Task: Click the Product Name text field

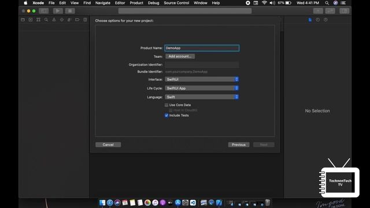Action: tap(202, 48)
